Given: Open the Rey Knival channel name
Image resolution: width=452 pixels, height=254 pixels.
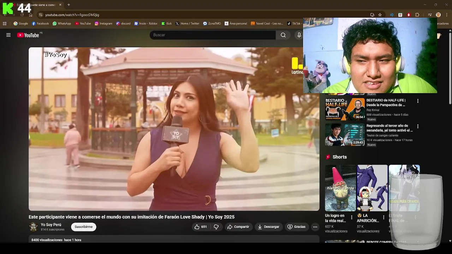Looking at the screenshot, I should (373, 110).
